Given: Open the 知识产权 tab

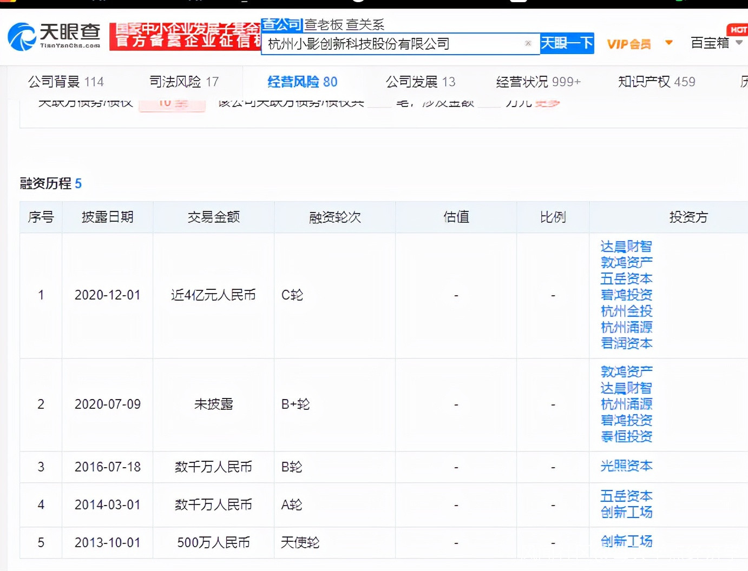Looking at the screenshot, I should coord(657,82).
